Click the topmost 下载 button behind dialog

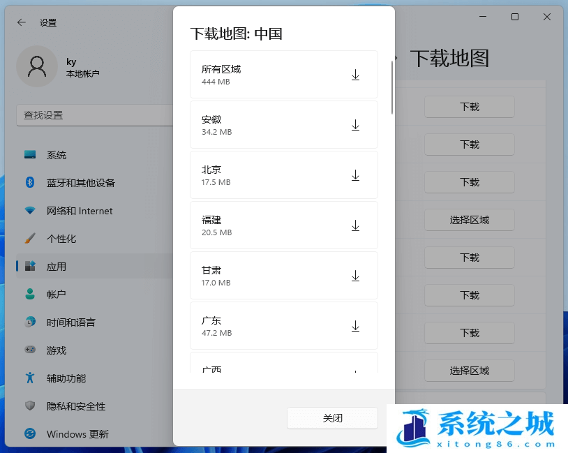[x=469, y=107]
